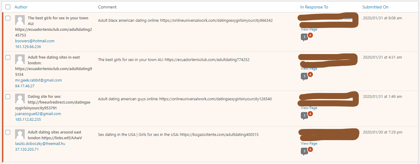Click the comment bubble icon in second row
420x164 pixels.
coord(304,76)
